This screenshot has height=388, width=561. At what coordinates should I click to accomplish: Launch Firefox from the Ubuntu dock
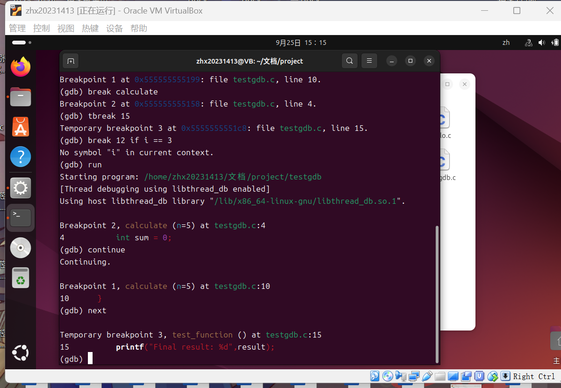[21, 67]
